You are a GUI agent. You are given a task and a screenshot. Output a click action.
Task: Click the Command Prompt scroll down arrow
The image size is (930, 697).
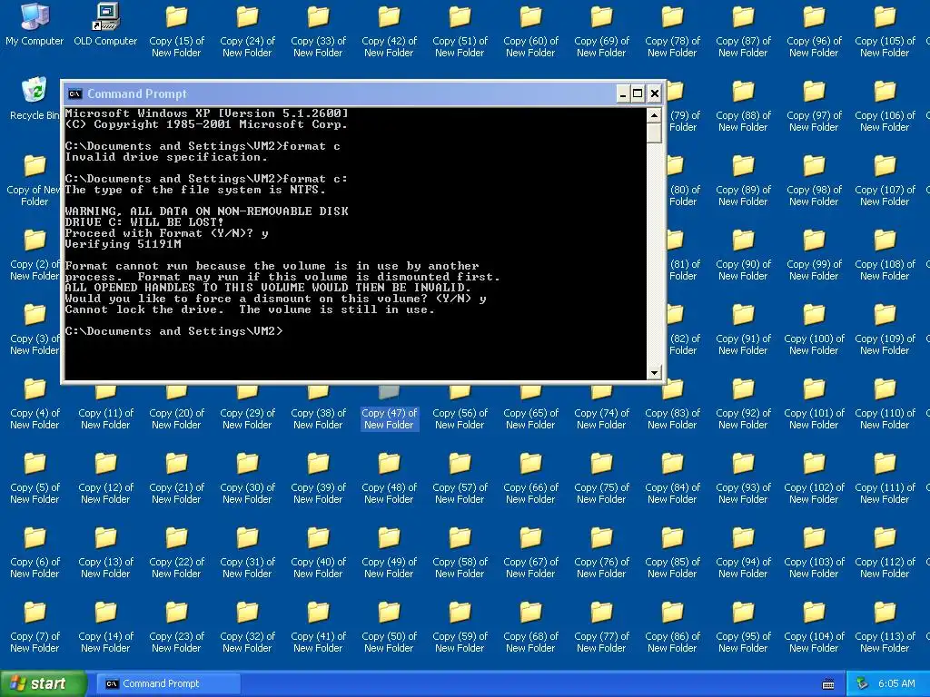pos(654,372)
